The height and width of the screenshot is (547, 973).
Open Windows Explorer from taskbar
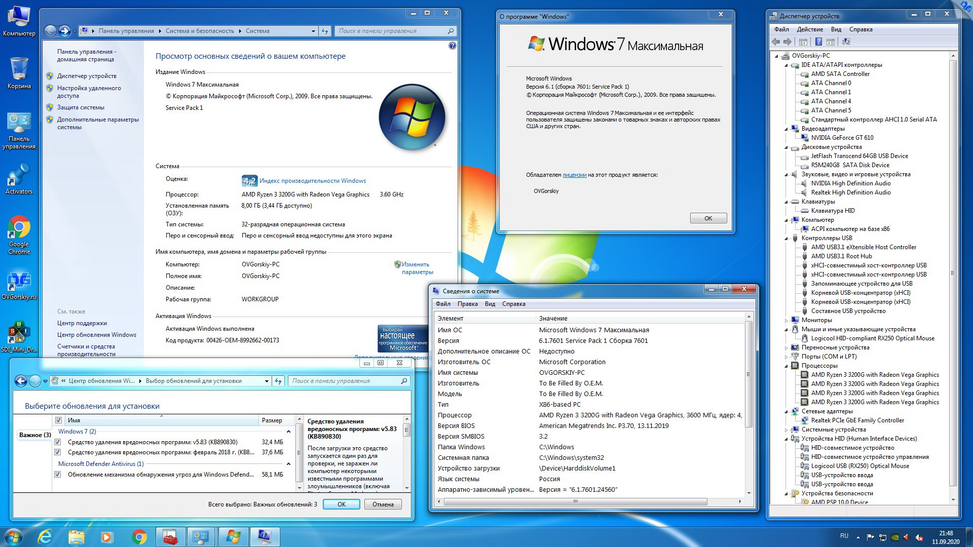click(x=76, y=537)
